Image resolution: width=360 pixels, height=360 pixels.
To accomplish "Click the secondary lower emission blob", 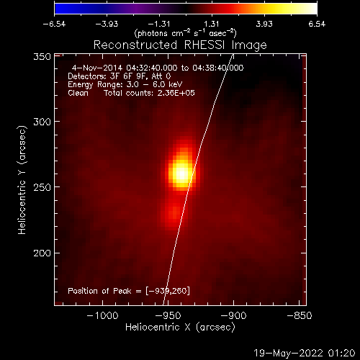I will pos(174,213).
